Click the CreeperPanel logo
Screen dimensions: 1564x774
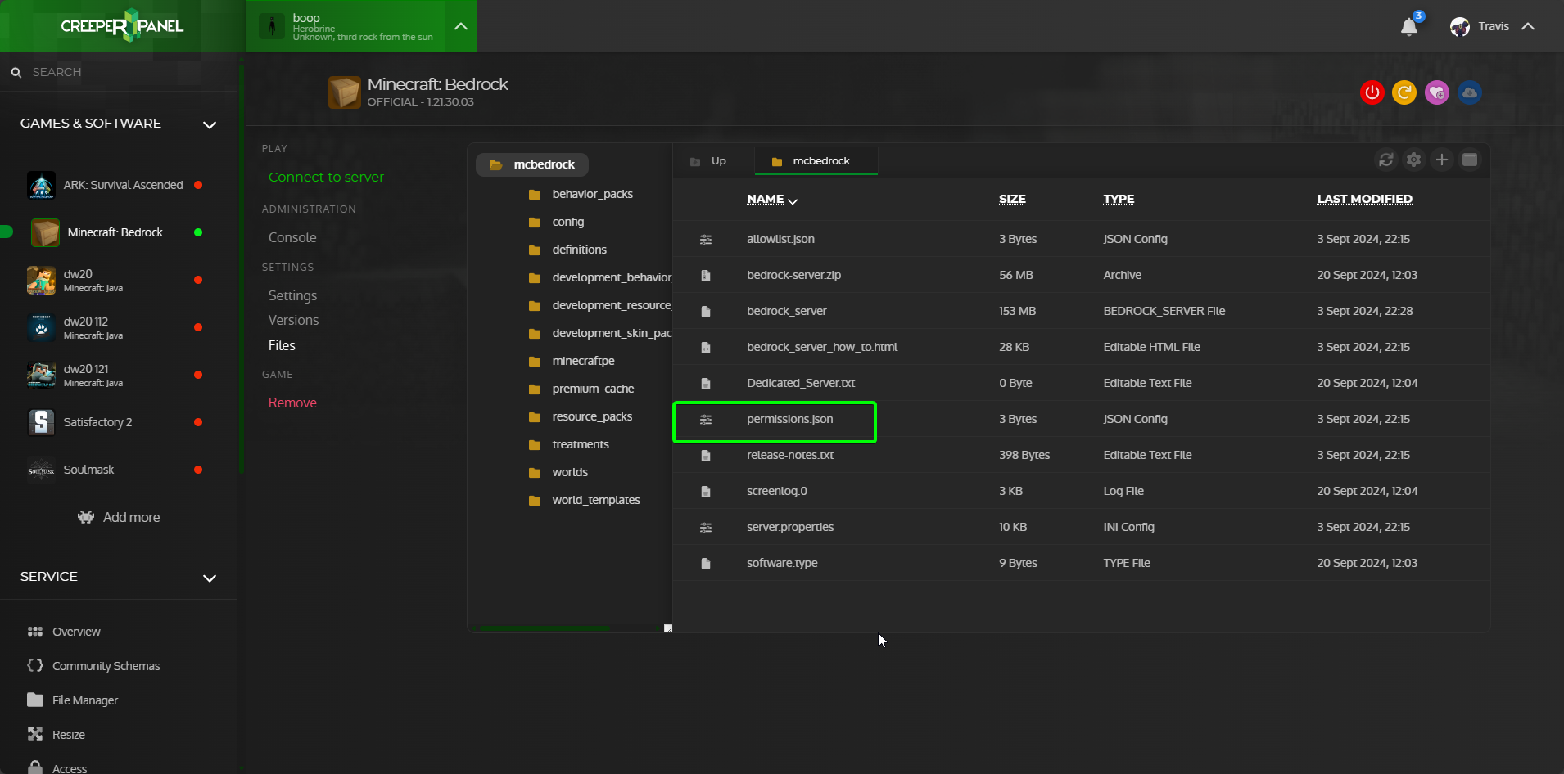click(122, 26)
